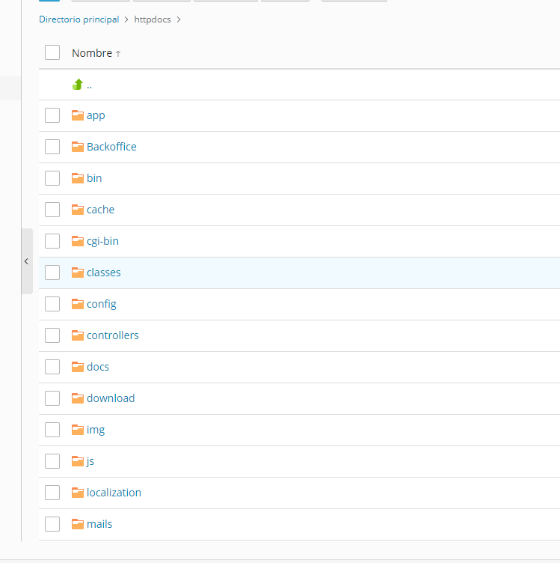
Task: Click the Backoffice folder icon
Action: [78, 147]
